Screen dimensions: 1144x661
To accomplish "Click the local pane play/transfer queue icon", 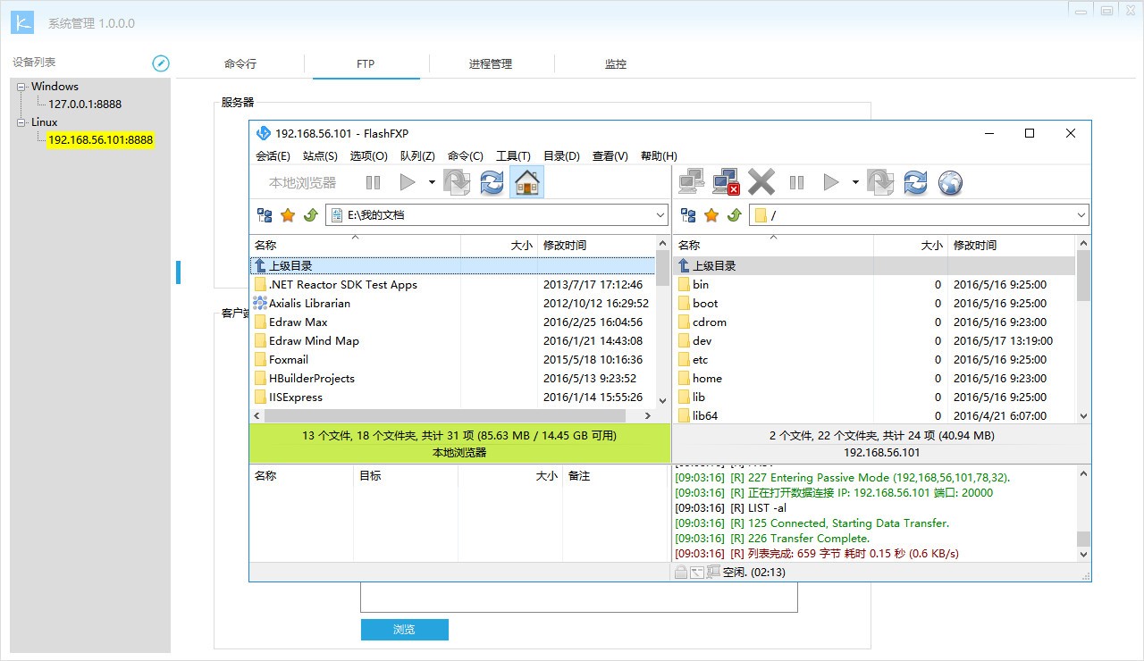I will click(408, 182).
